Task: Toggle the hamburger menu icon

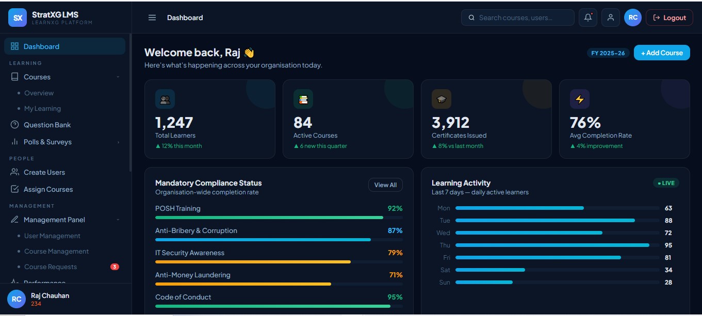Action: click(x=152, y=18)
